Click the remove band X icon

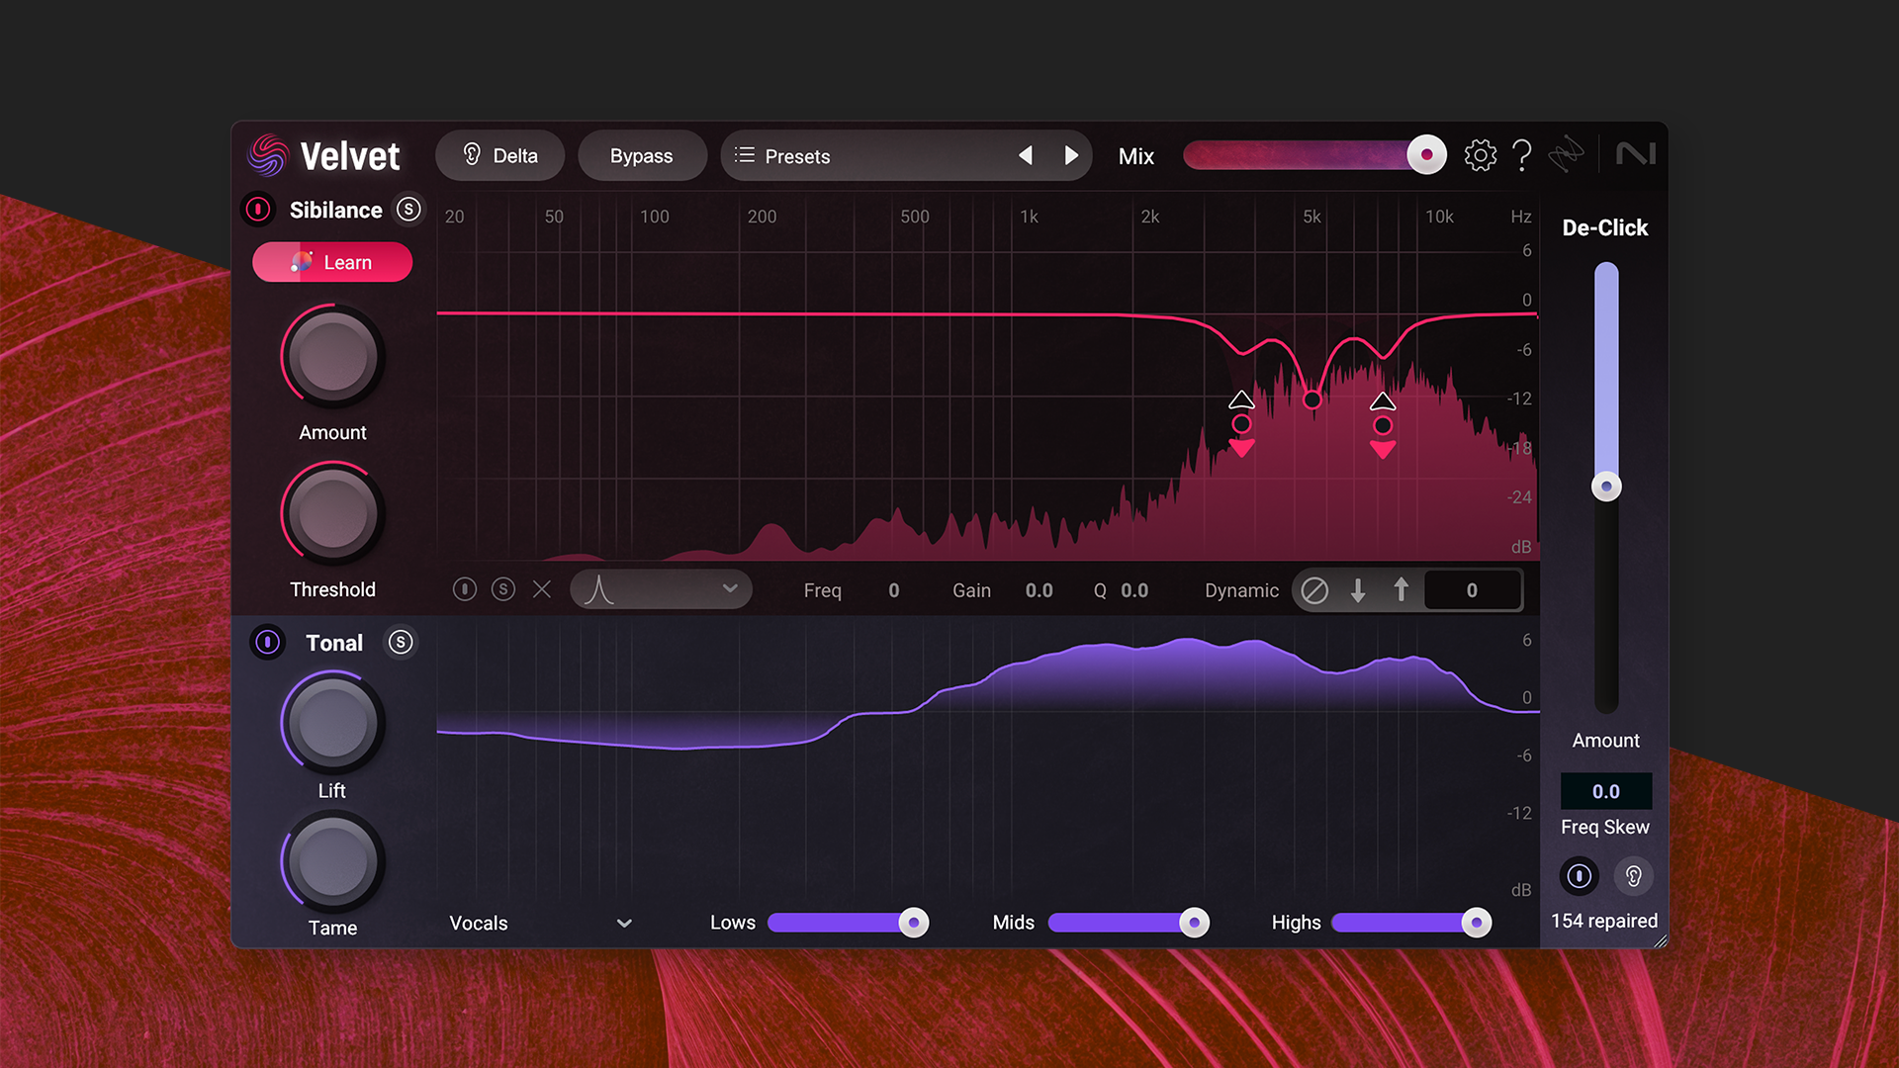(x=542, y=589)
